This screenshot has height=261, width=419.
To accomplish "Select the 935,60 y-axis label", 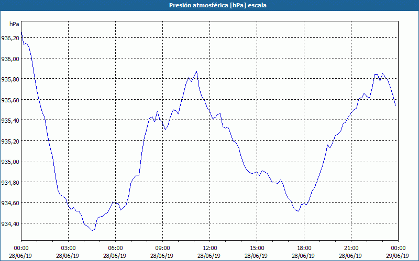I will coord(10,100).
